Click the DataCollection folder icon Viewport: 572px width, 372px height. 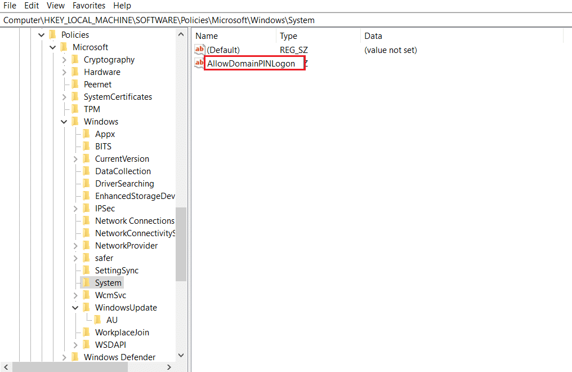pos(87,171)
